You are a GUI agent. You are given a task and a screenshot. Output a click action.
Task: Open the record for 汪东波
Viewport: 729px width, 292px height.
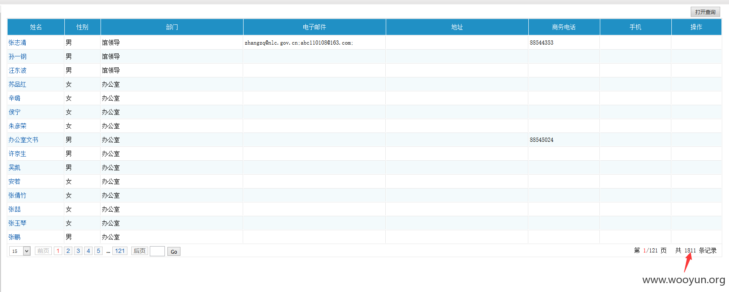click(17, 70)
